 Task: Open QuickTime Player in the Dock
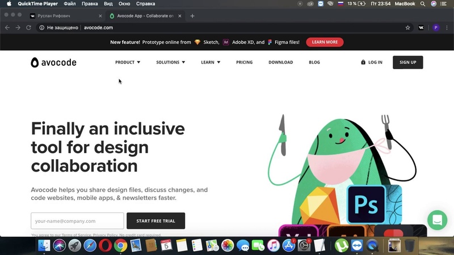click(x=372, y=245)
